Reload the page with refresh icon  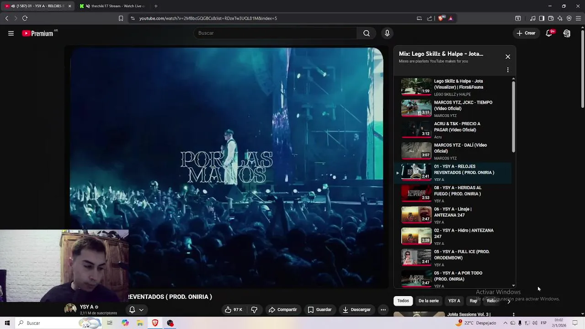[x=25, y=18]
